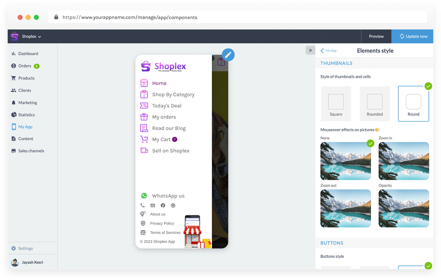Choose the None mouseover effect picture
Screen dimensions: 441x280
pos(346,161)
